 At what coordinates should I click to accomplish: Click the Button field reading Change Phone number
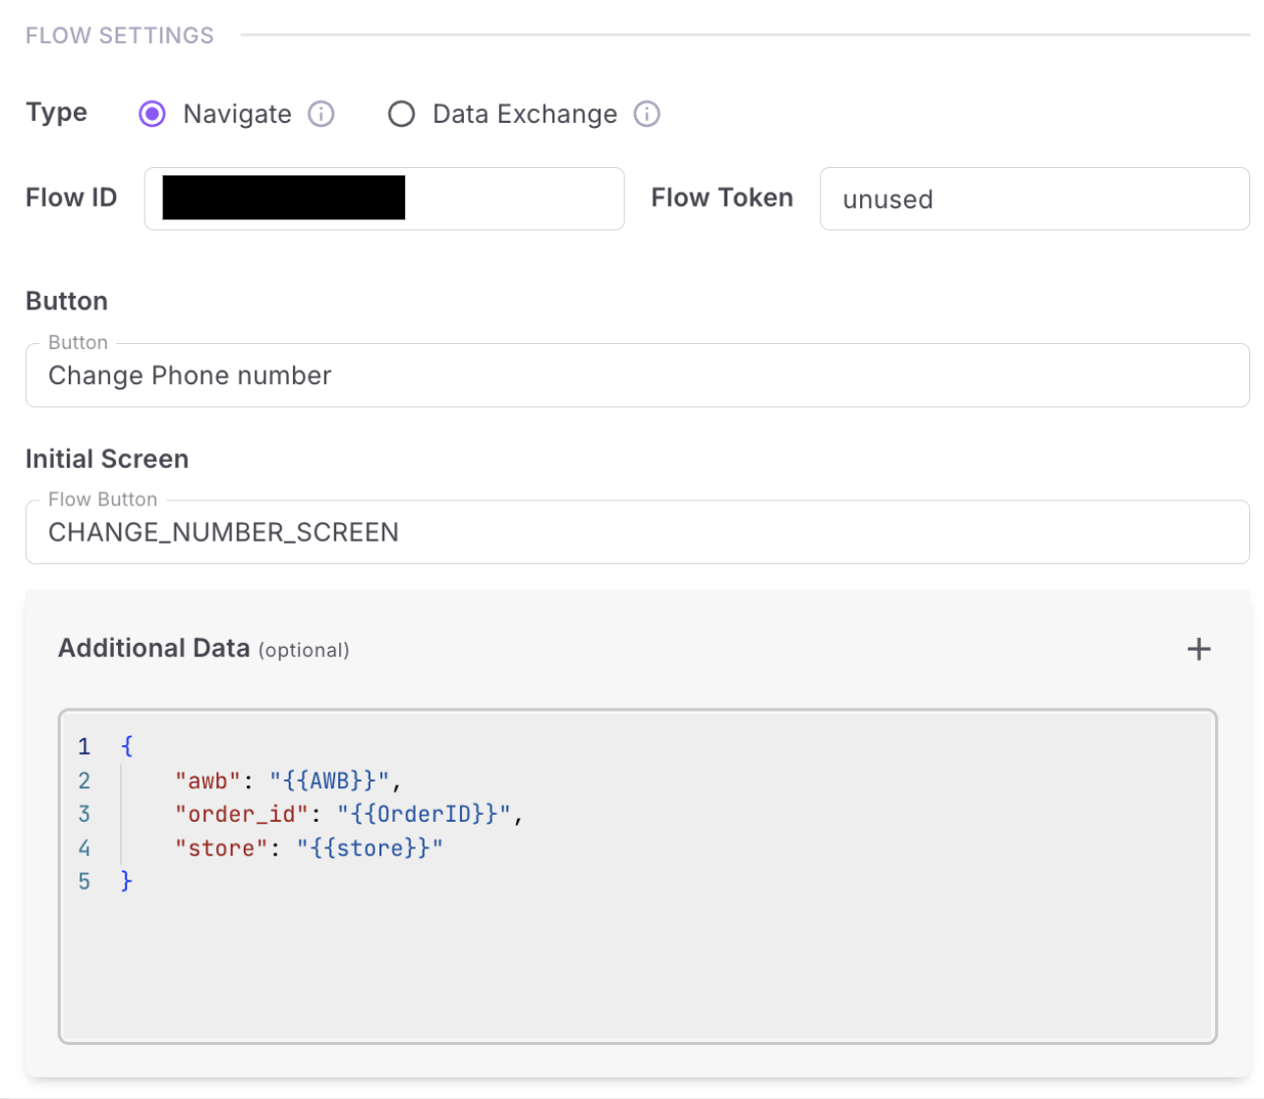(x=637, y=376)
